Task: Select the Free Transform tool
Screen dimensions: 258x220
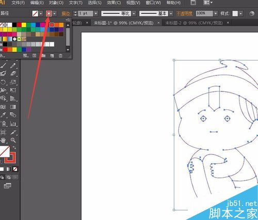Action: coord(13,90)
